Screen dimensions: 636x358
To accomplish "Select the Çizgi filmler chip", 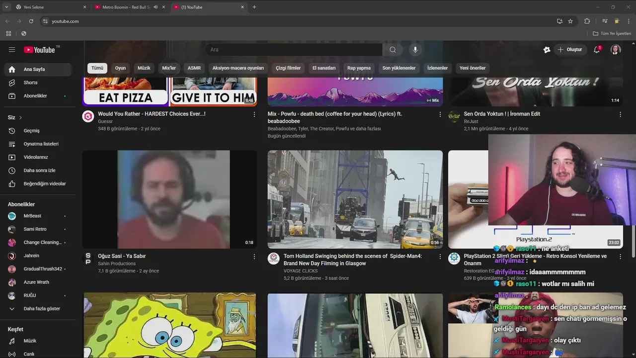I will pyautogui.click(x=288, y=68).
